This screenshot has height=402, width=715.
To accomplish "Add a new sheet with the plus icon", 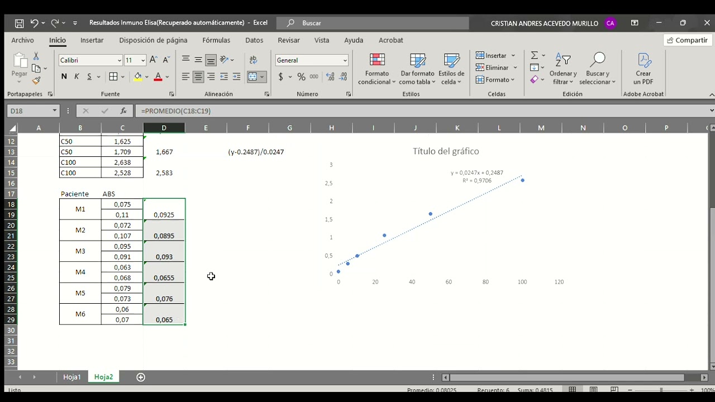I will [141, 377].
